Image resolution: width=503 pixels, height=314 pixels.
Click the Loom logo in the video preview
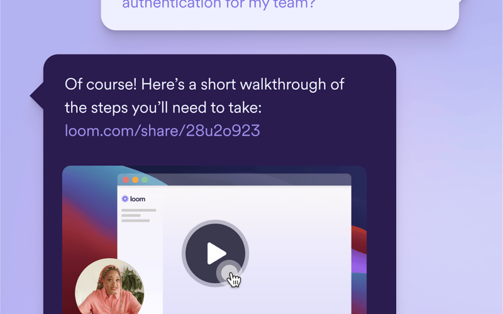click(133, 199)
